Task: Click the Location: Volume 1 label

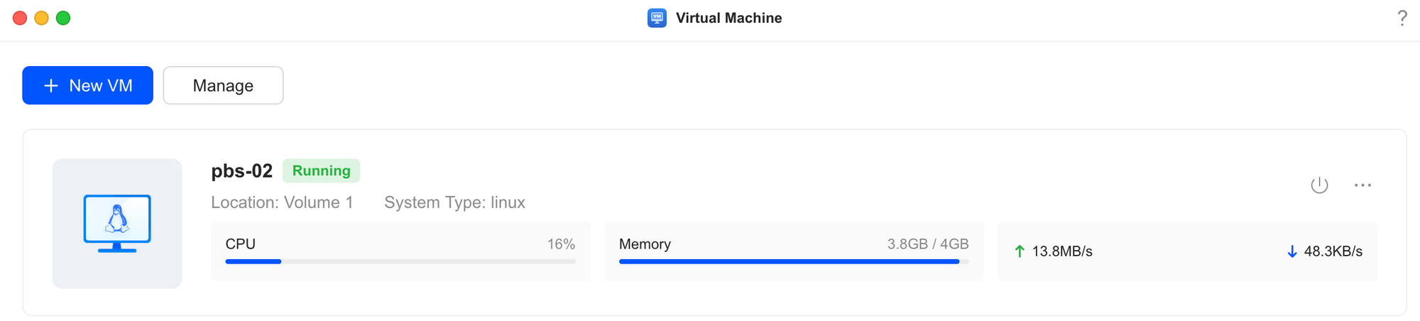Action: pos(282,202)
